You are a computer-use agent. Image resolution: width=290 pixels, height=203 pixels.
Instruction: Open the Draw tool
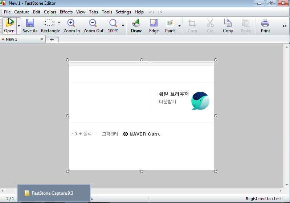[x=136, y=24]
